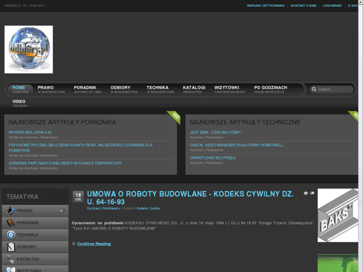Open Digital Video Manager (R300) Honeywell article
The image size is (363, 272).
coord(236,145)
